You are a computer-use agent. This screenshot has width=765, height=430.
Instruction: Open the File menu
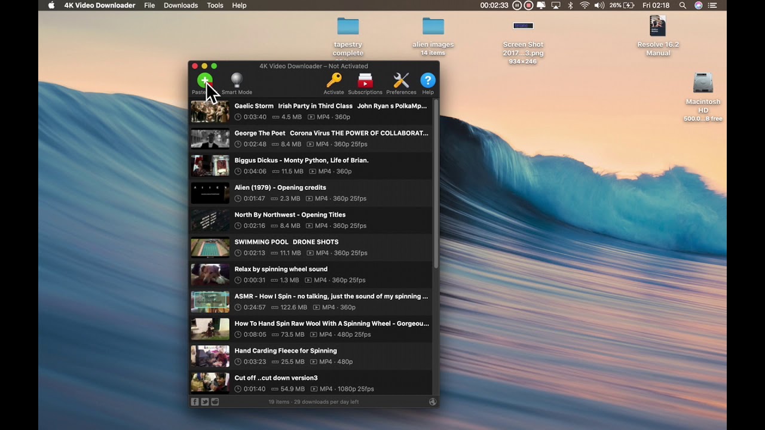pos(149,5)
